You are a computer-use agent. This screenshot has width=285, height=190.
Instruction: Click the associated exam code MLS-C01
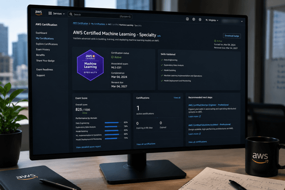116,67
